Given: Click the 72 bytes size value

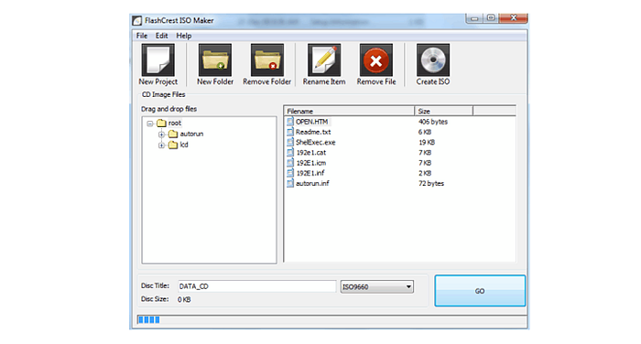Looking at the screenshot, I should pyautogui.click(x=431, y=183).
